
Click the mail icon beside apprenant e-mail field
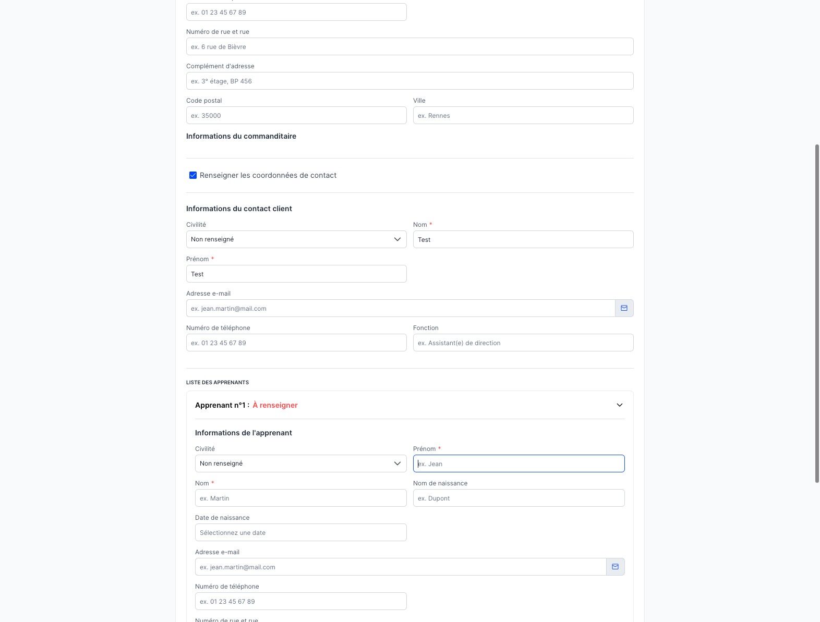pos(615,567)
